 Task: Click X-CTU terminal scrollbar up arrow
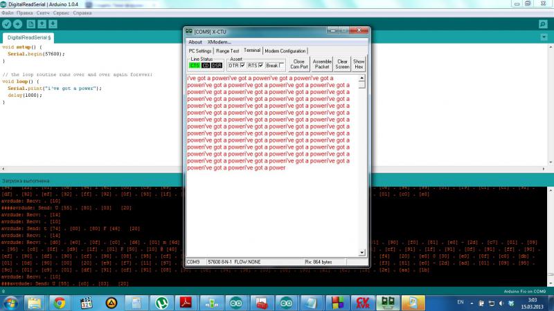[x=361, y=78]
